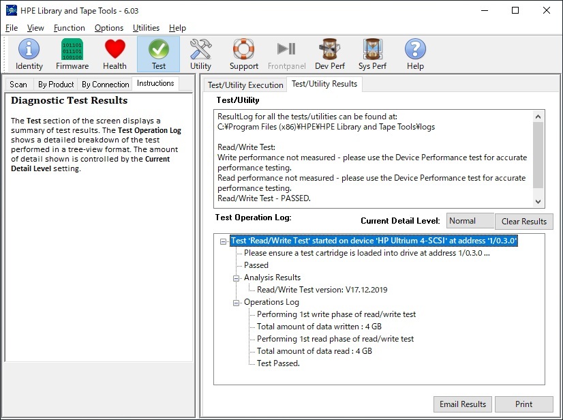Click the Clear Results button
This screenshot has height=420, width=563.
pos(524,222)
